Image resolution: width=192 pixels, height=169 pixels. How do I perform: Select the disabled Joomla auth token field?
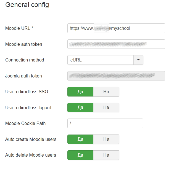(x=116, y=76)
